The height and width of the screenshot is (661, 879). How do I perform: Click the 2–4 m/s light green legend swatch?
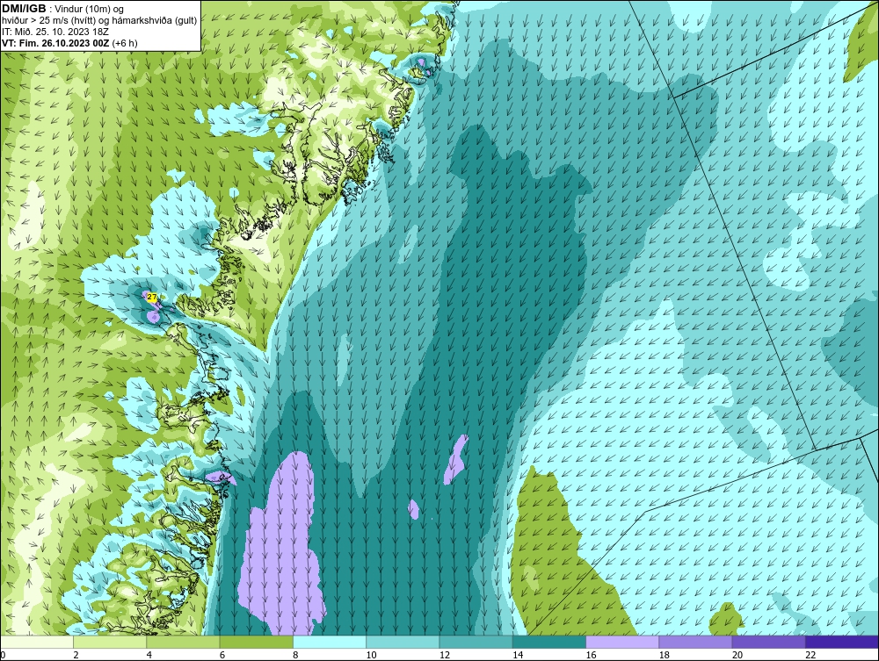click(110, 642)
